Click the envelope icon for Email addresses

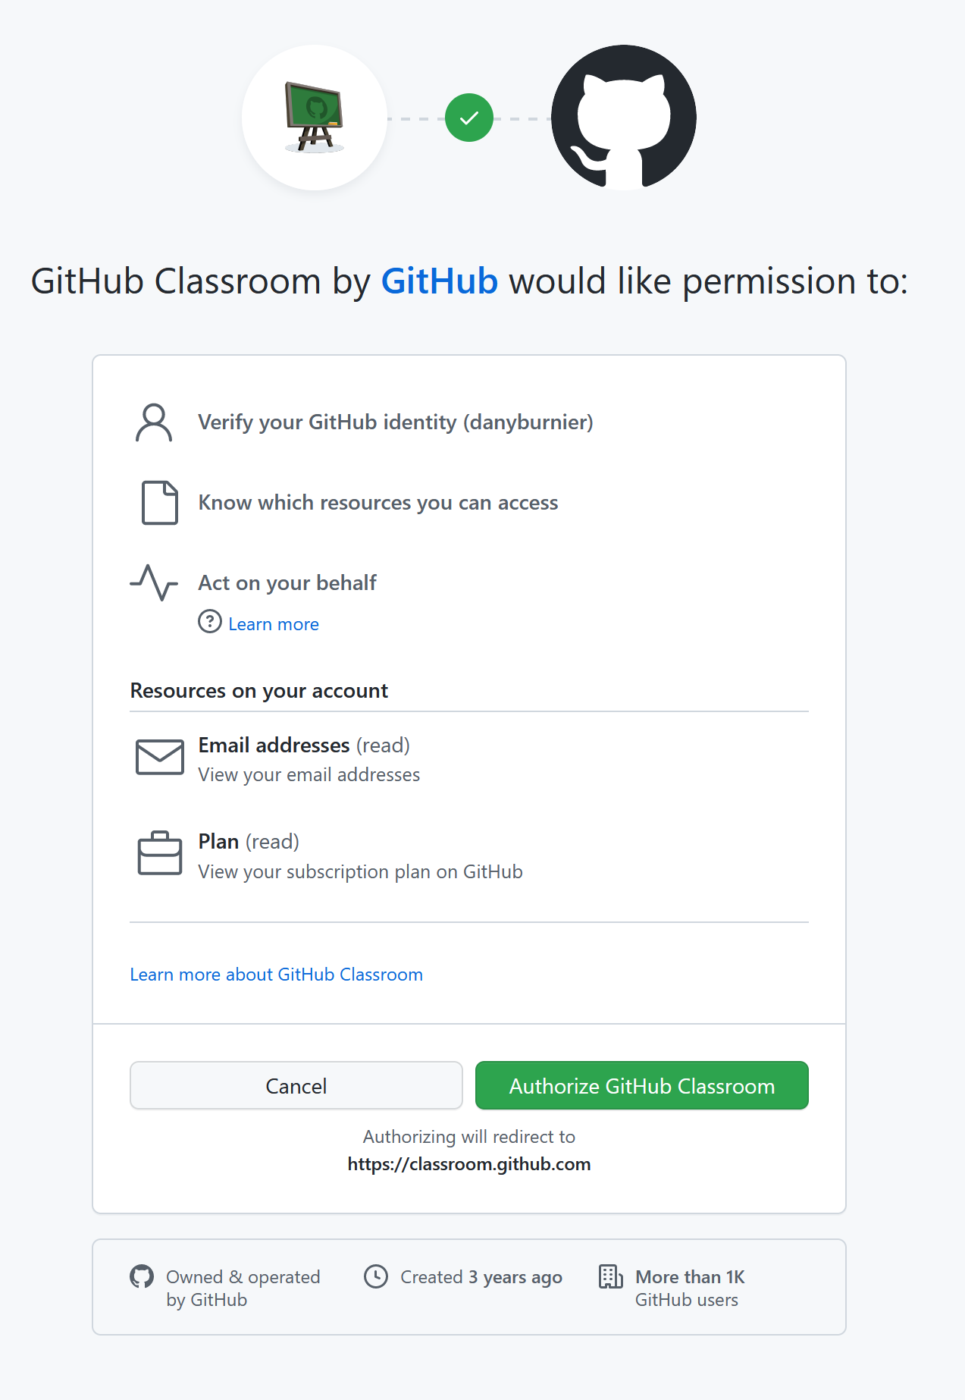coord(159,756)
